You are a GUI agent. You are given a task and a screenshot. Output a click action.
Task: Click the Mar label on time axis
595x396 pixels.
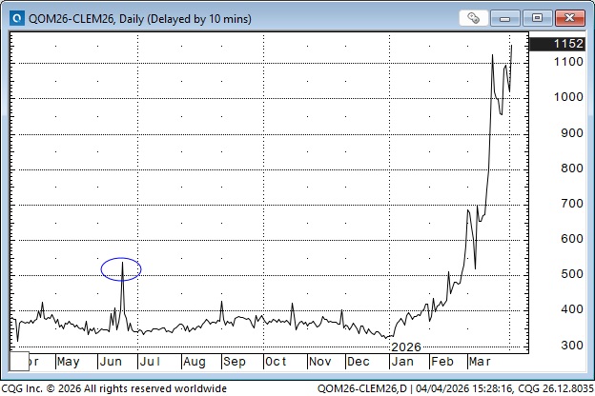pos(479,363)
